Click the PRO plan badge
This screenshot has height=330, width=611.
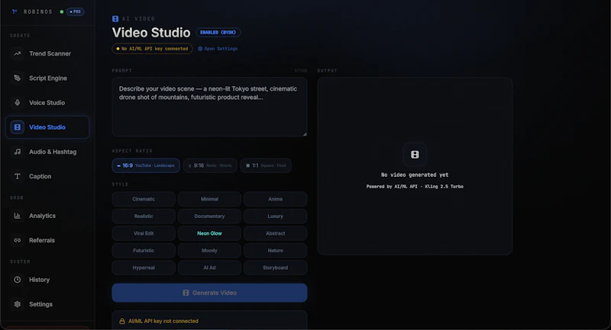[x=75, y=11]
